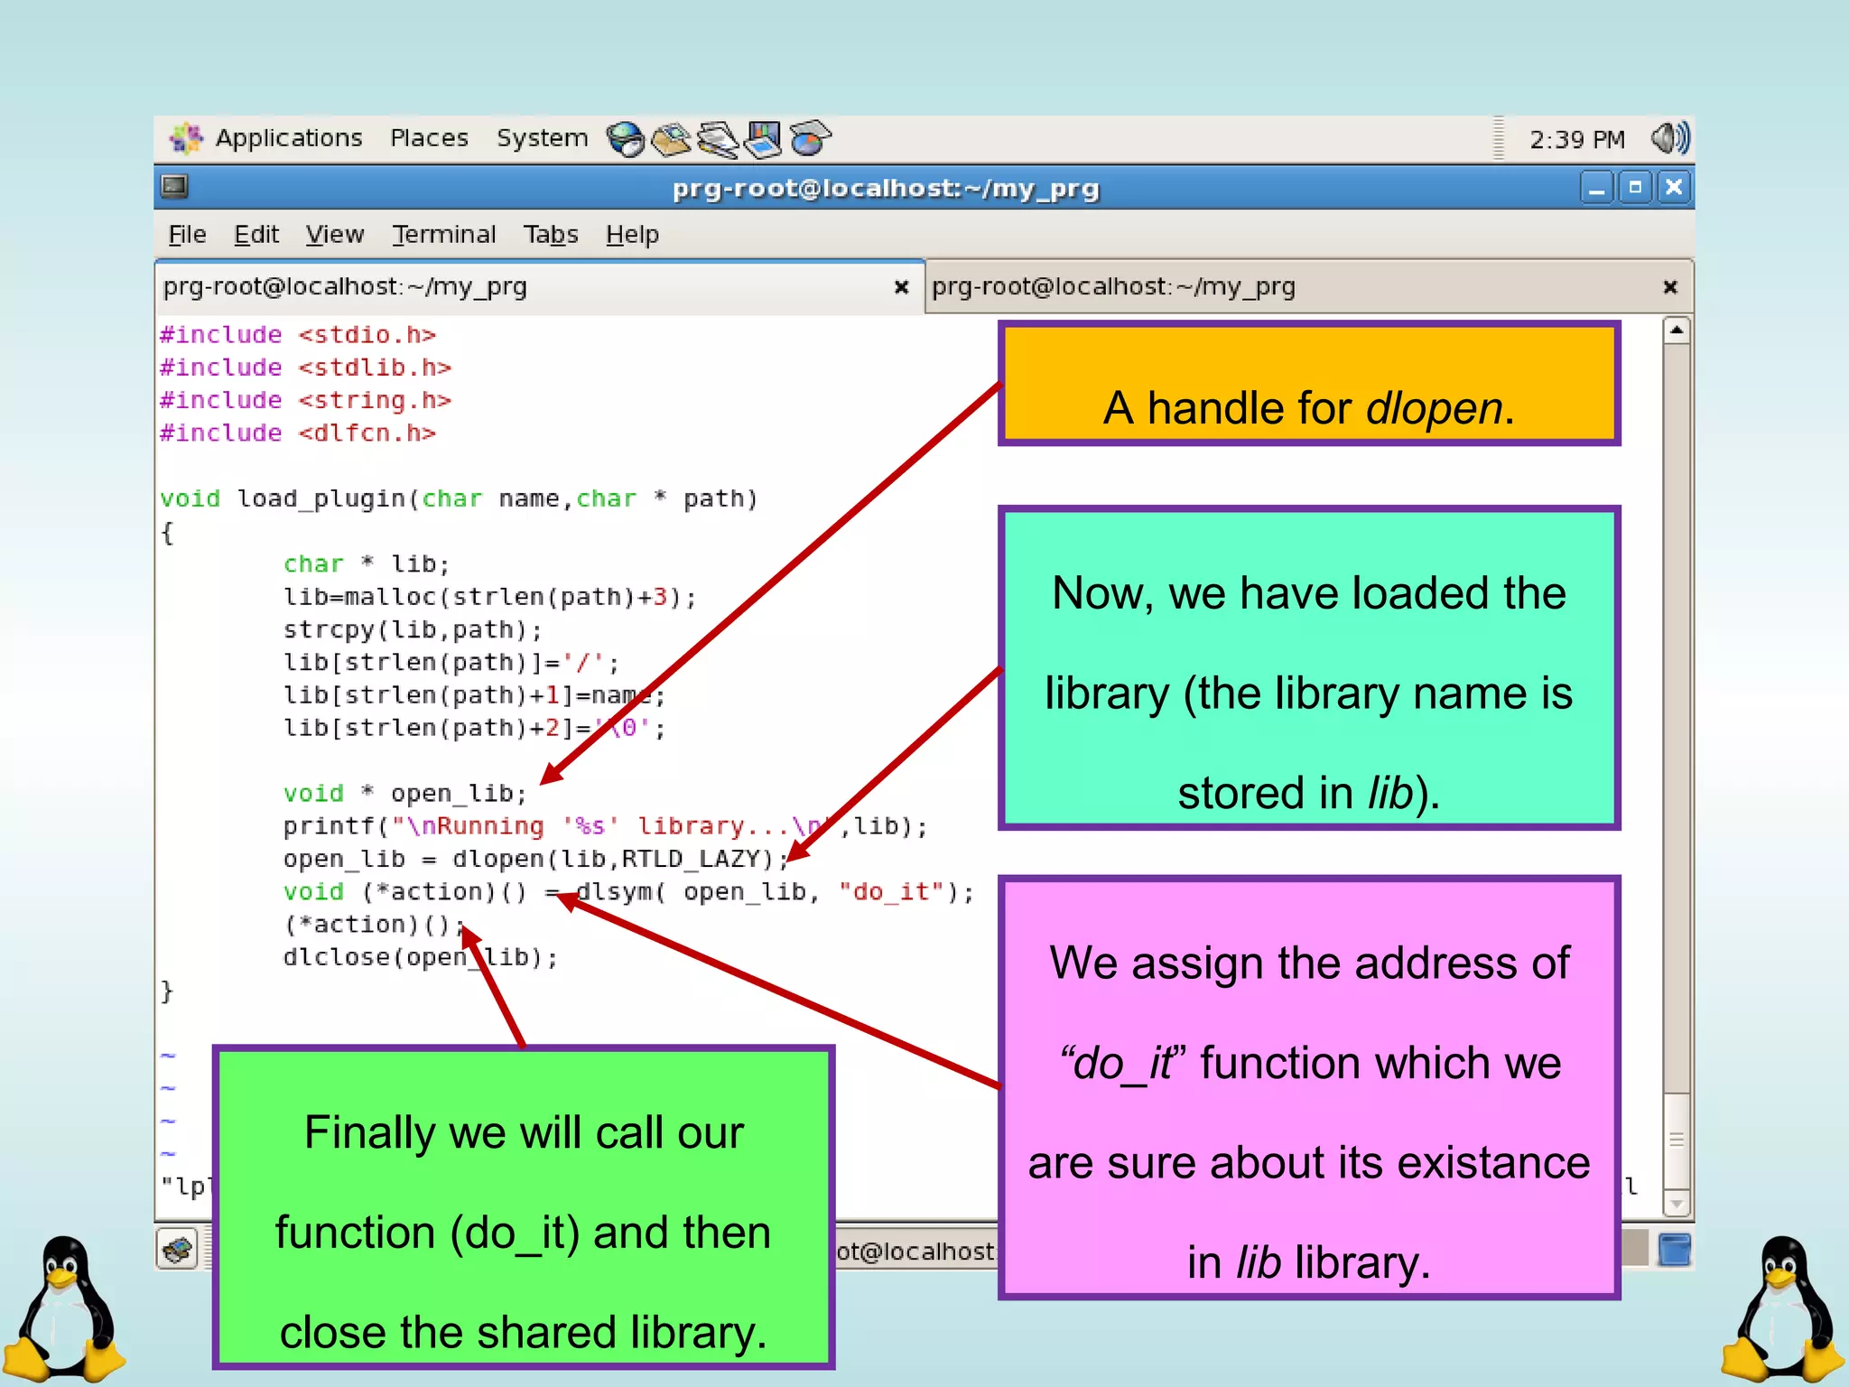Click the vertical scrollbar track
The image size is (1849, 1387).
coord(1677,718)
